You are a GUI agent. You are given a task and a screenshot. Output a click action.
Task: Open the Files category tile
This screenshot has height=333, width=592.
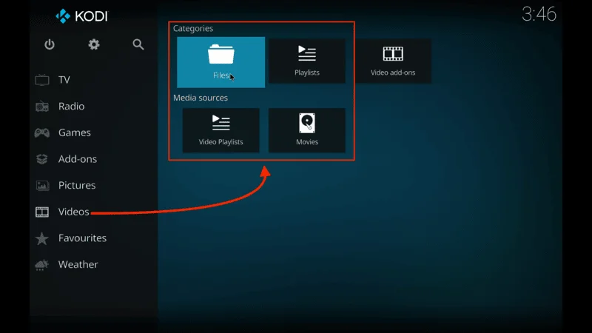(x=221, y=62)
